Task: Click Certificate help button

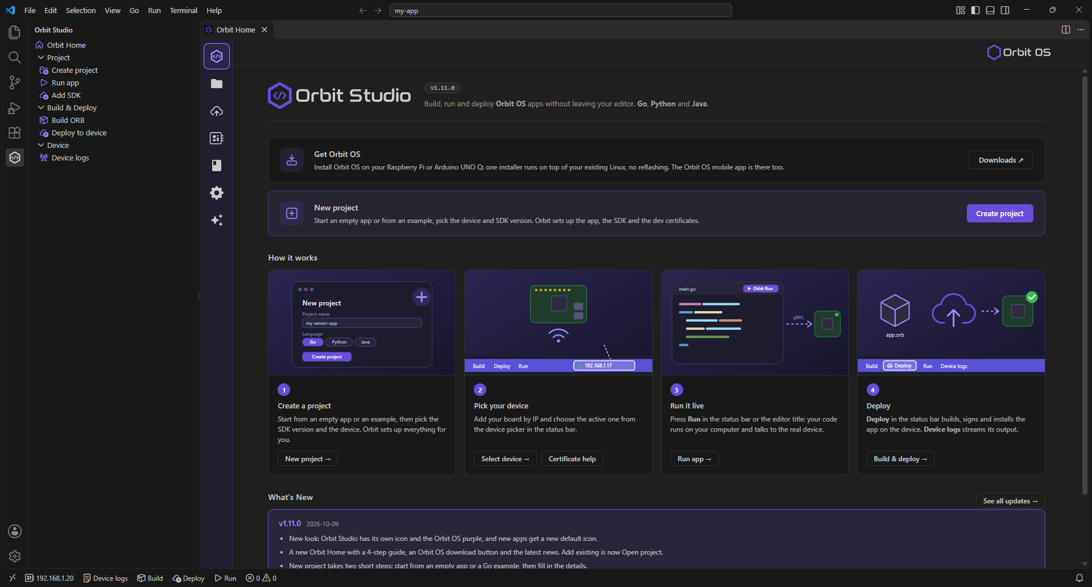Action: pyautogui.click(x=572, y=459)
